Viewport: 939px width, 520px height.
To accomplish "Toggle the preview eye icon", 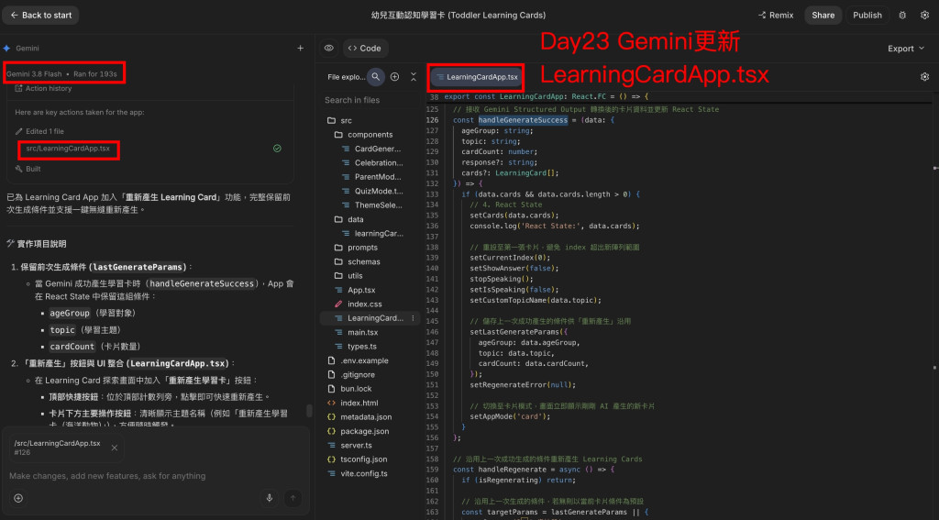I will click(x=328, y=48).
